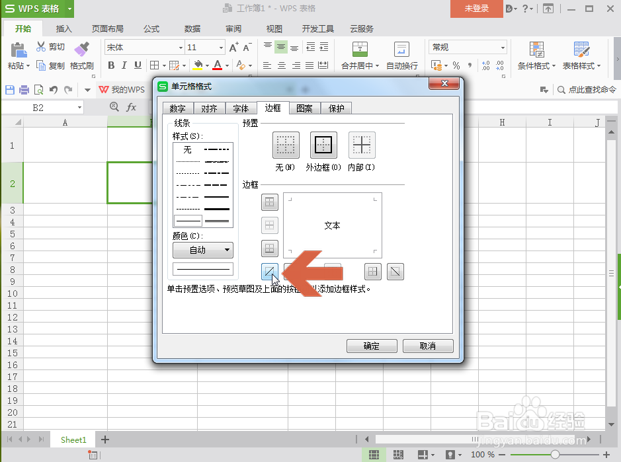Toggle the bottom border button
The width and height of the screenshot is (621, 462).
click(x=270, y=249)
